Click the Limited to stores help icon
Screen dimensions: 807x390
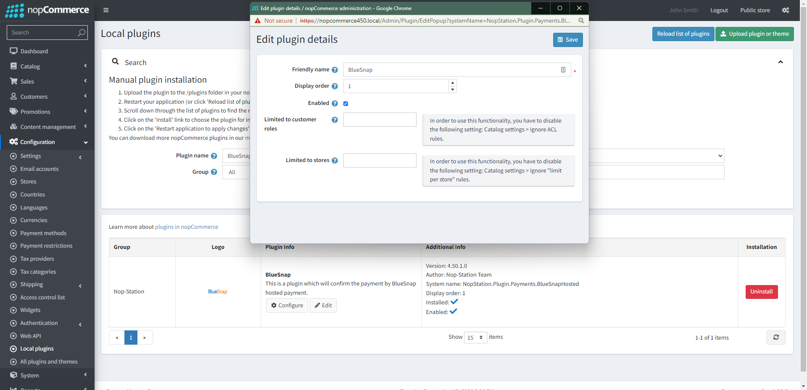tap(335, 160)
